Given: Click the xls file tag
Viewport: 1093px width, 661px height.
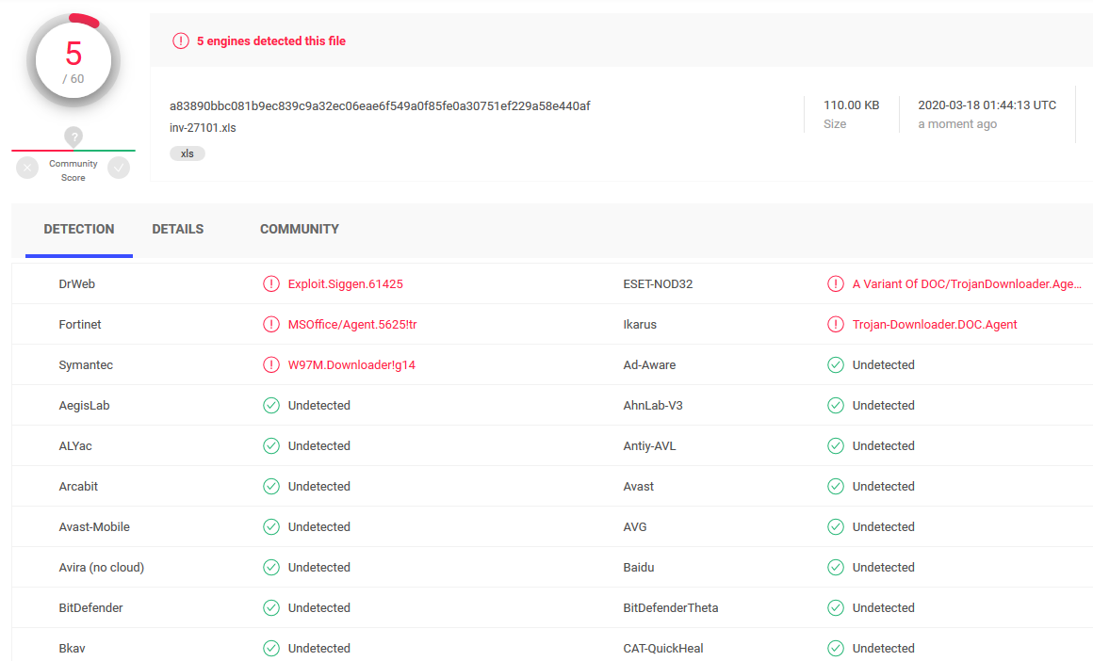Looking at the screenshot, I should [x=188, y=153].
